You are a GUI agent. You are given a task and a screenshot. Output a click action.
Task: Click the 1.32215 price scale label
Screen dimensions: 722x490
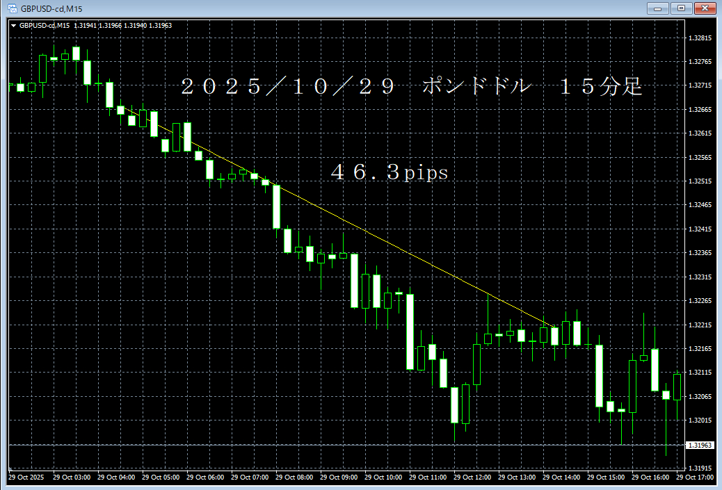(700, 325)
